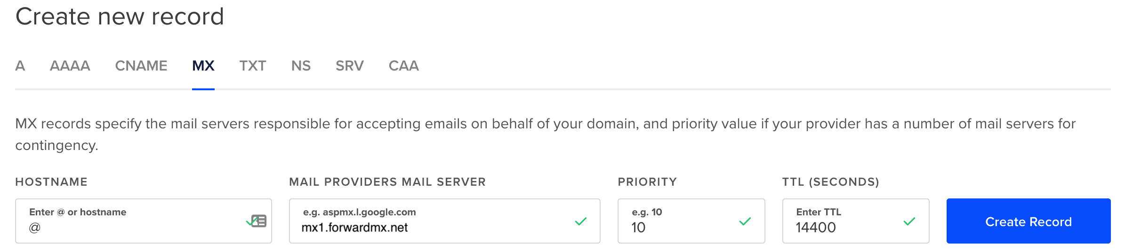Select the MX record tab

tap(203, 66)
